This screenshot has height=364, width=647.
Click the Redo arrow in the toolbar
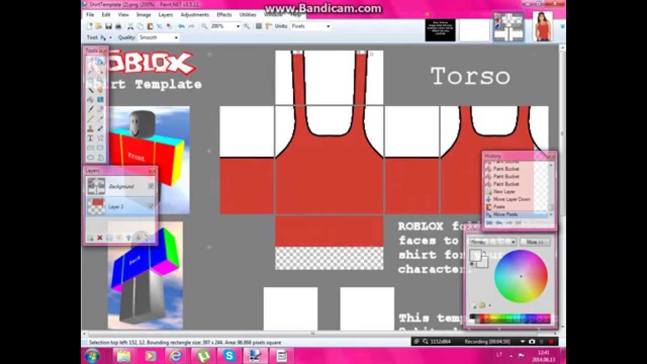coord(191,26)
